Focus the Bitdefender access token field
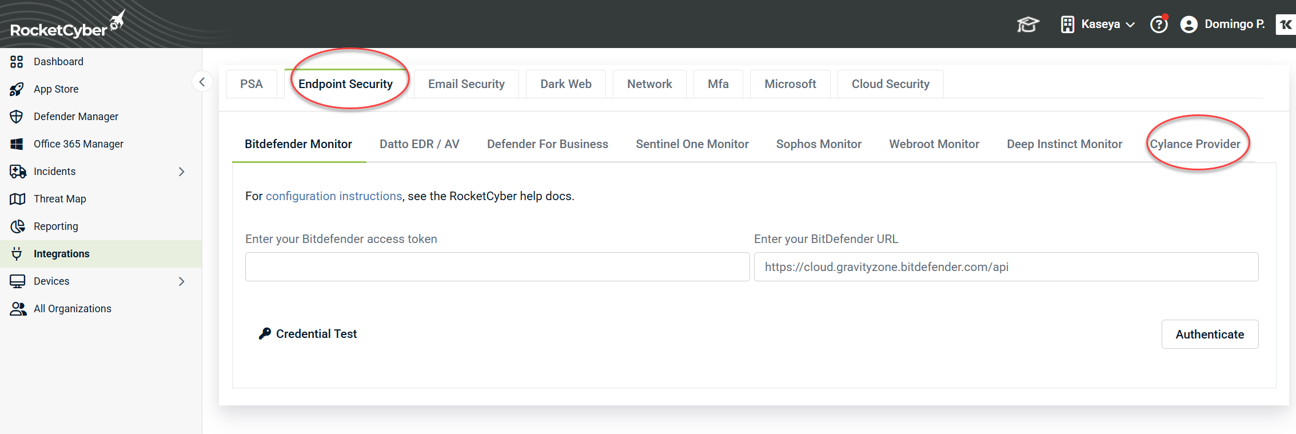The width and height of the screenshot is (1296, 434). (497, 267)
